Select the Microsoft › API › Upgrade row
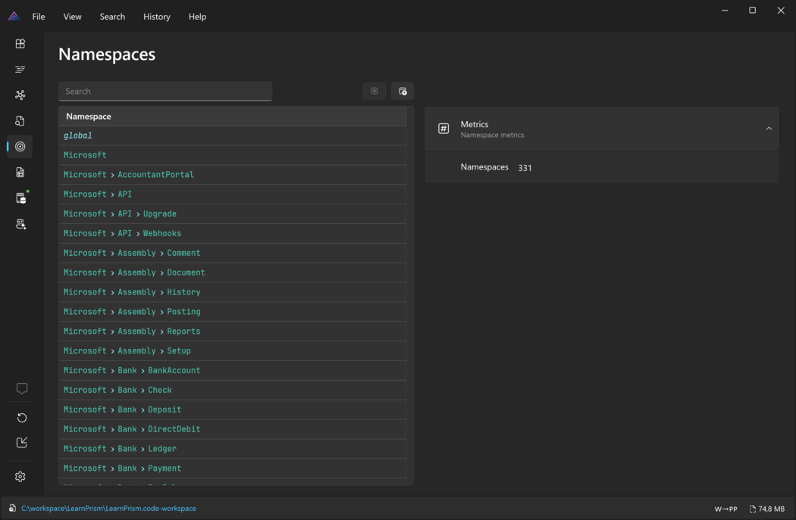This screenshot has height=520, width=796. (x=232, y=214)
